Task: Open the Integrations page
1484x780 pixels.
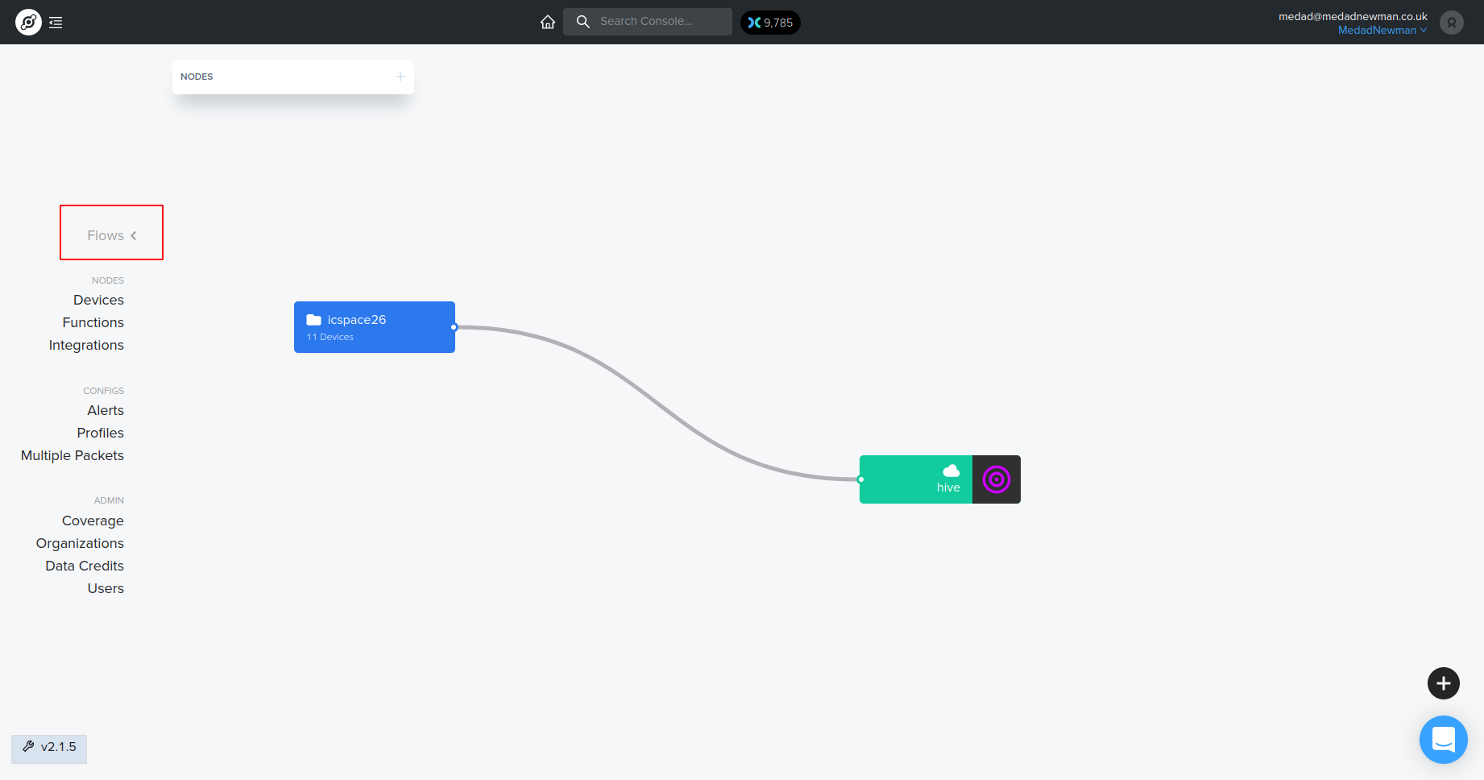Action: coord(86,345)
